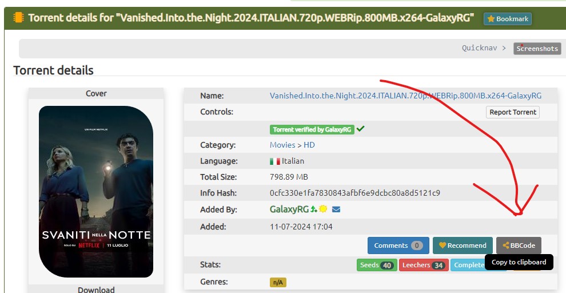The height and width of the screenshot is (293, 566).
Task: Open the torrent name link Vanished.Into.the.Night
Action: (405, 96)
